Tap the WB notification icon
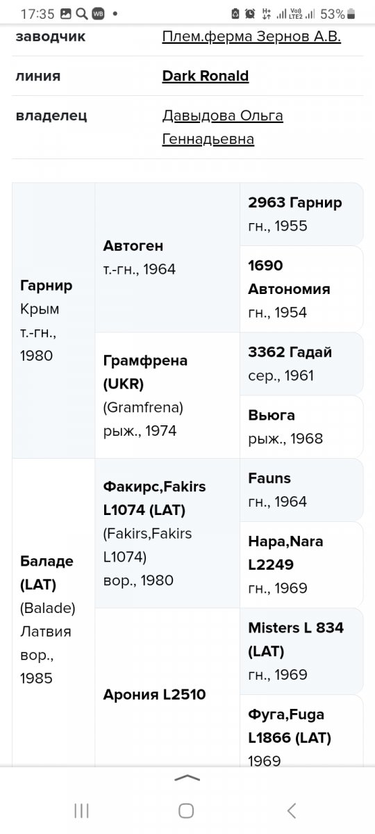The image size is (375, 834). click(98, 14)
